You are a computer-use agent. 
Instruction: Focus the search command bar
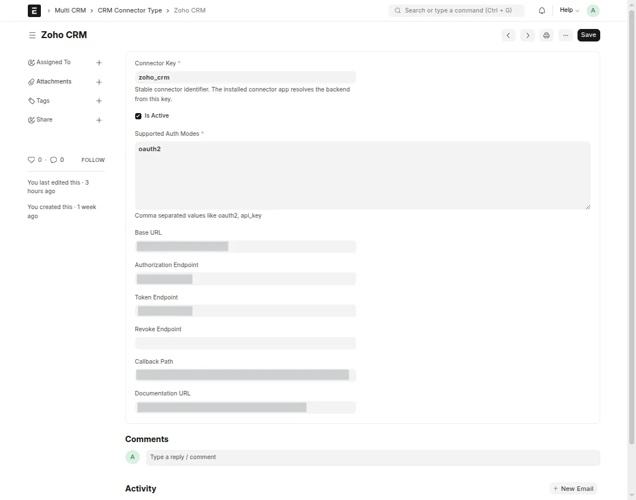(457, 11)
